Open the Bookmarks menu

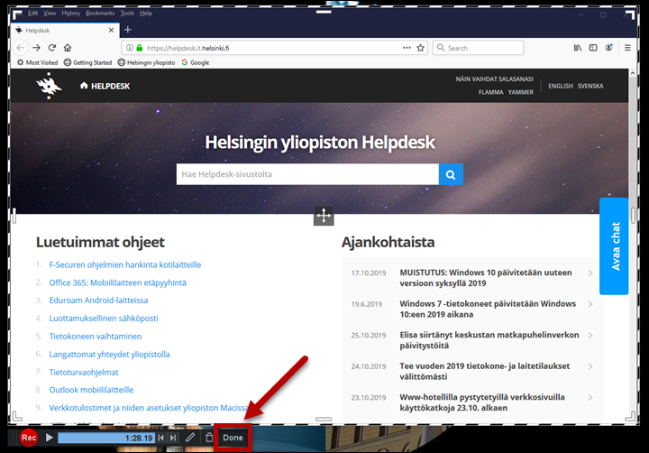pos(100,14)
